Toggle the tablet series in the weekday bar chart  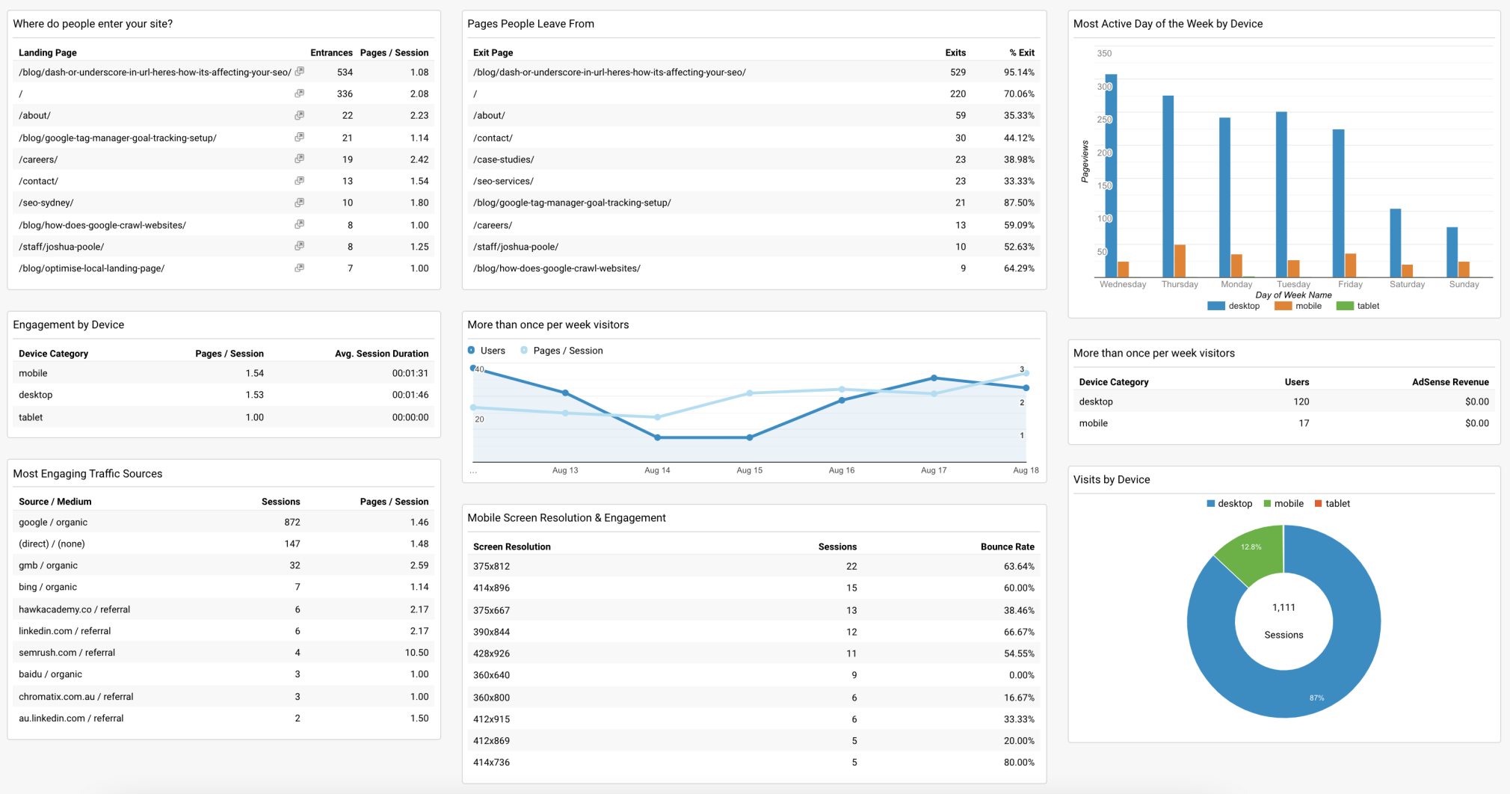coord(1358,305)
